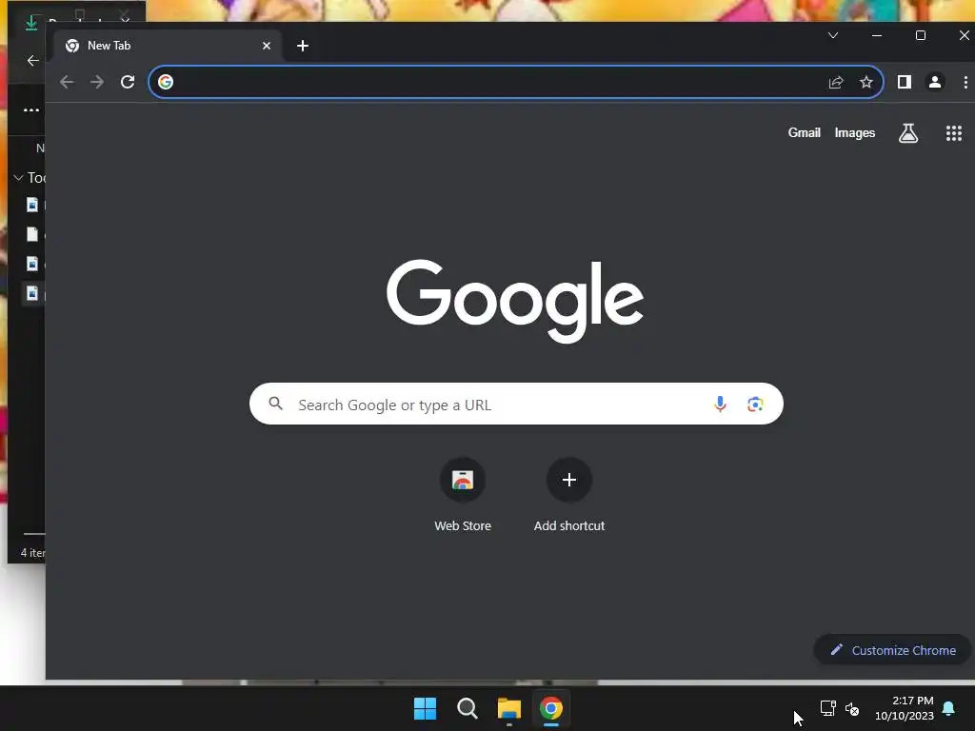Open Google Images link
The width and height of the screenshot is (975, 731).
pos(854,132)
